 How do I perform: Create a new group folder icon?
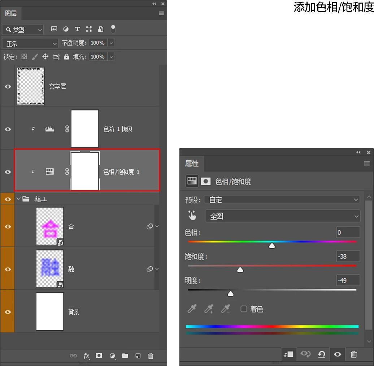125,356
